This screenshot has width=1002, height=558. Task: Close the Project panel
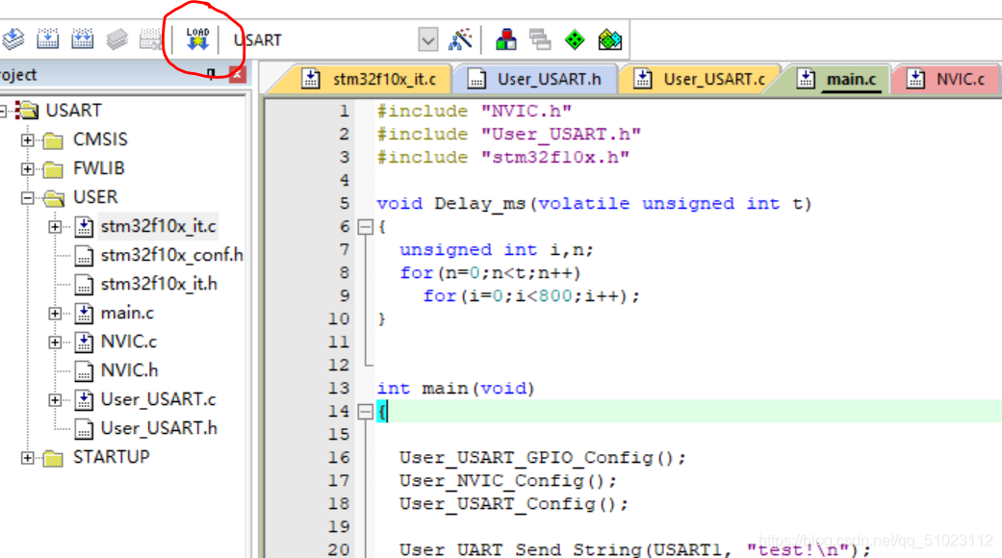pyautogui.click(x=237, y=75)
